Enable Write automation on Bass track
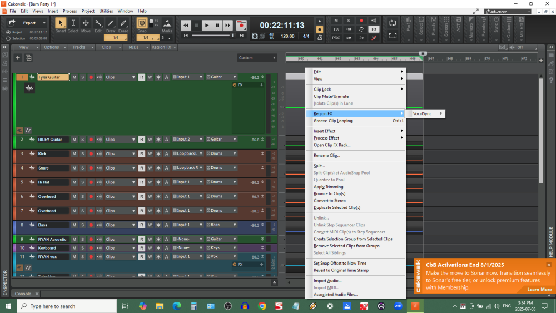 click(150, 225)
